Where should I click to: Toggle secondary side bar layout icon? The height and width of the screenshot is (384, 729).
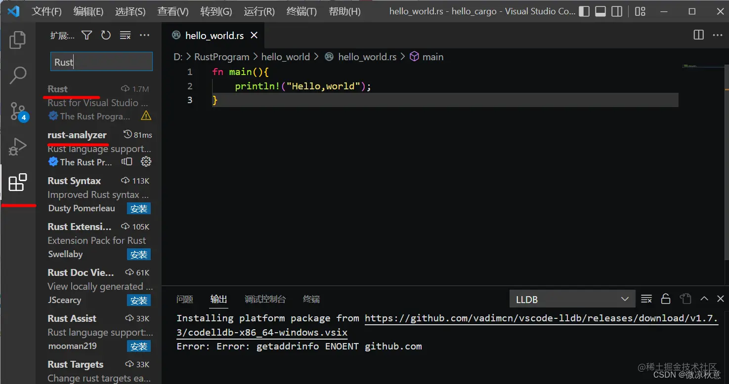point(617,11)
